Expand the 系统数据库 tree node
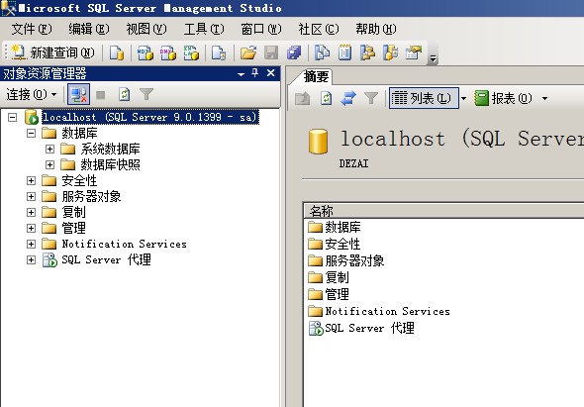Image resolution: width=584 pixels, height=407 pixels. (49, 150)
